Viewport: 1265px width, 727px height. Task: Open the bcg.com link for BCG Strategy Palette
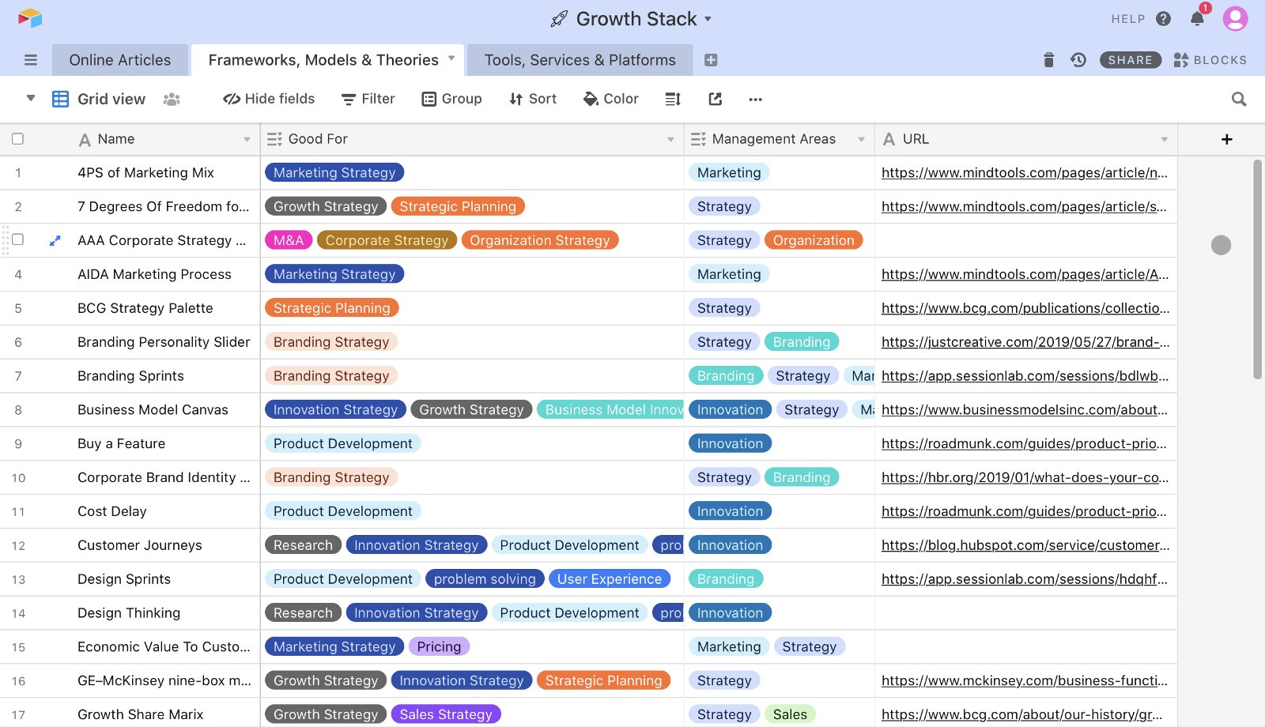tap(1025, 308)
